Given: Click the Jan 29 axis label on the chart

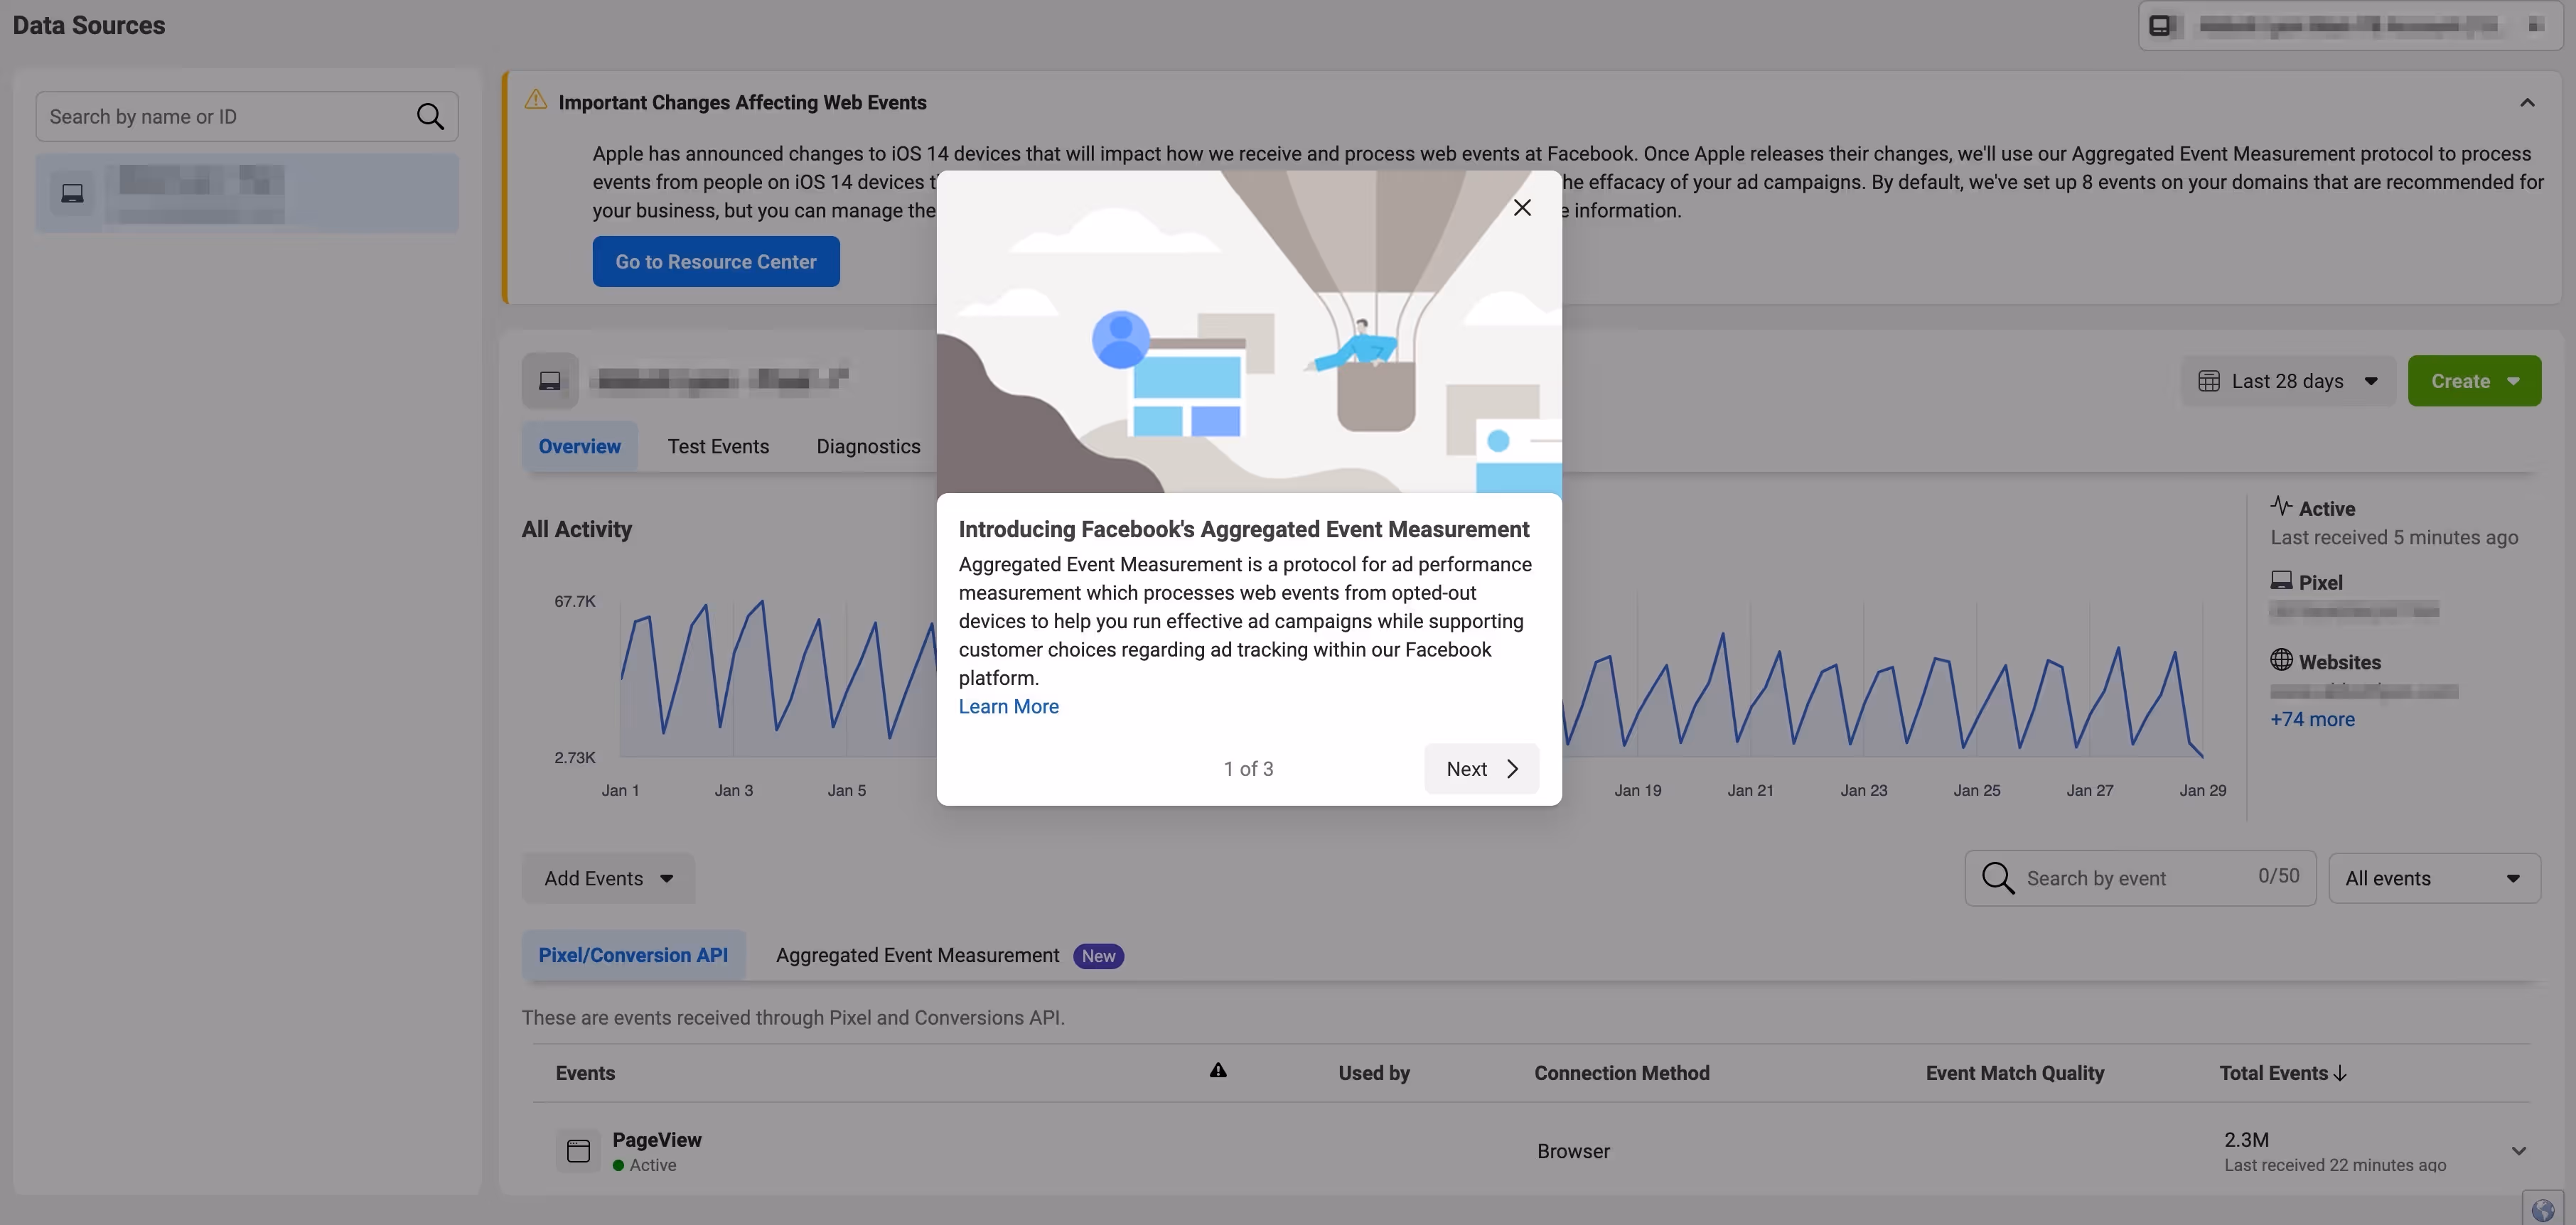Looking at the screenshot, I should point(2203,790).
